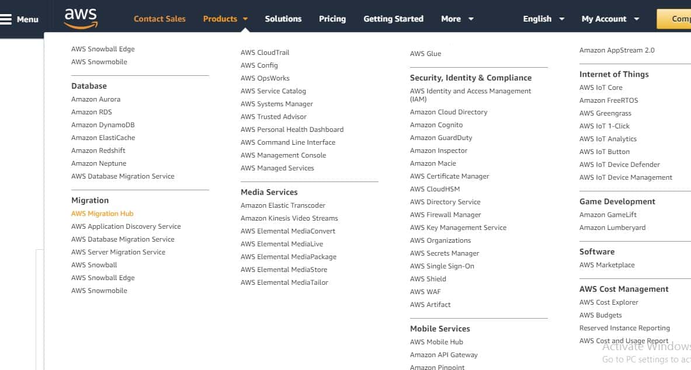Open the English language dropdown
Image resolution: width=691 pixels, height=370 pixels.
pos(537,18)
